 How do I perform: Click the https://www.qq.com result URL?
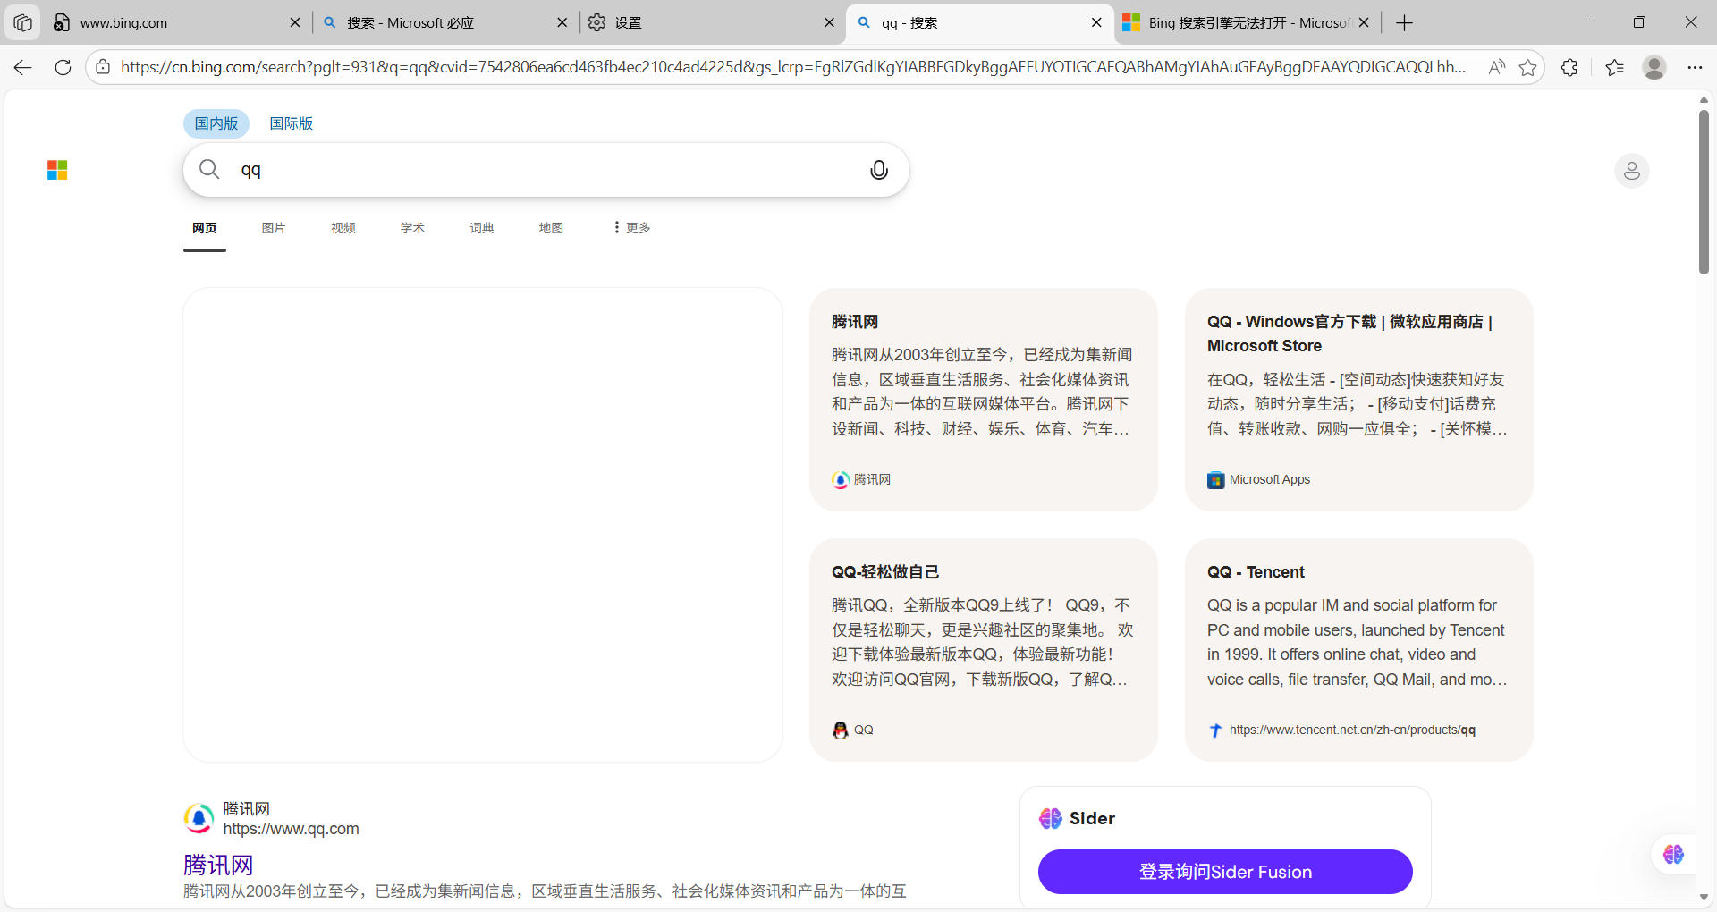point(291,829)
